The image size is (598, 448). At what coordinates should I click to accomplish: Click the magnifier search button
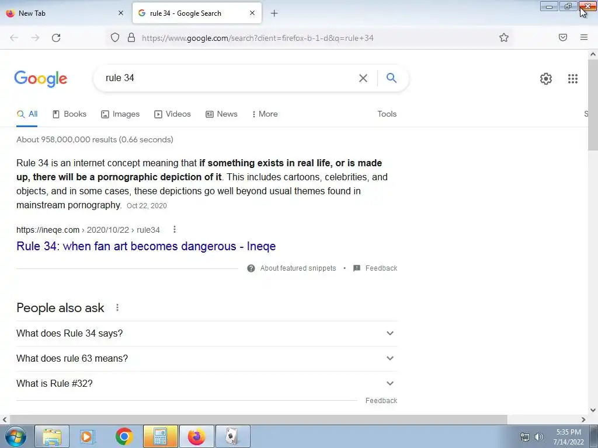click(x=391, y=78)
